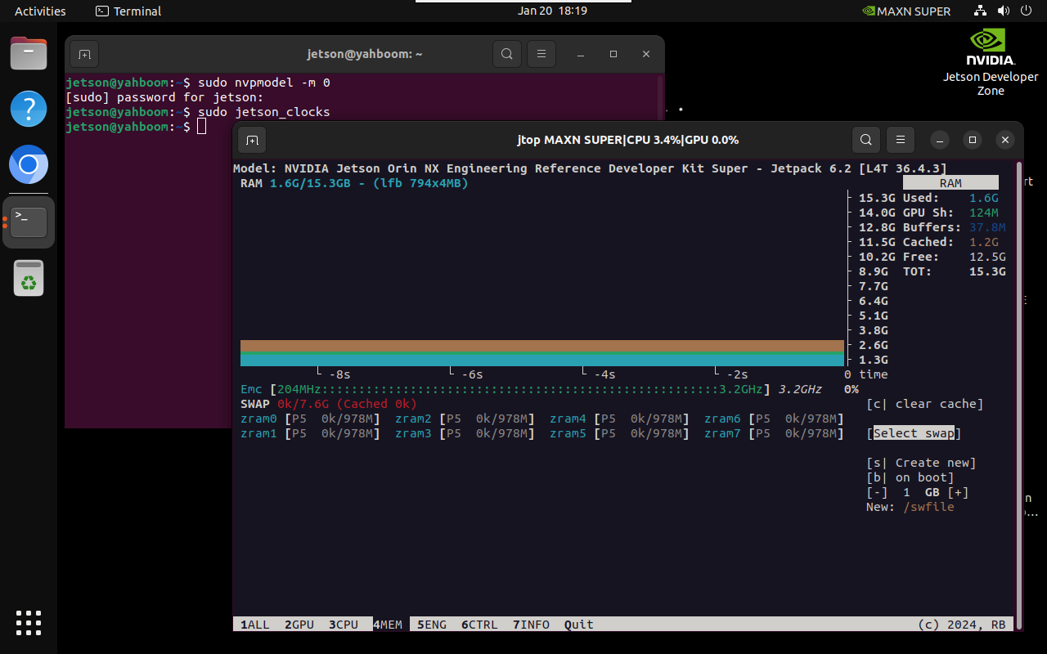The image size is (1047, 654).
Task: Switch to the 2GPU tab
Action: point(299,625)
